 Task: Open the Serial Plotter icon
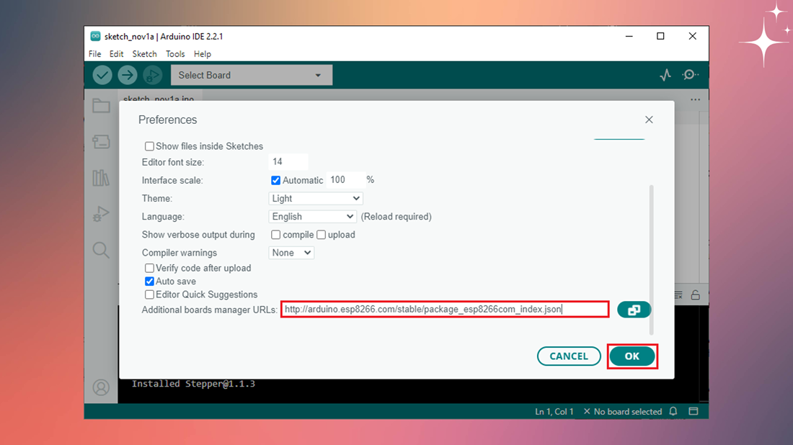coord(665,75)
